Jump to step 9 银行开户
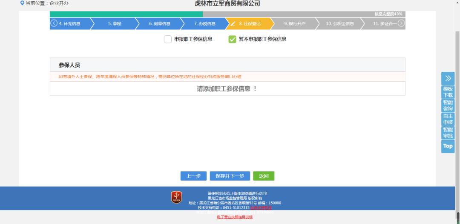The width and height of the screenshot is (460, 224). tap(295, 24)
